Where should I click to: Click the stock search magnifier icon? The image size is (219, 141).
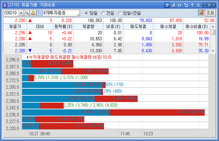(27, 13)
